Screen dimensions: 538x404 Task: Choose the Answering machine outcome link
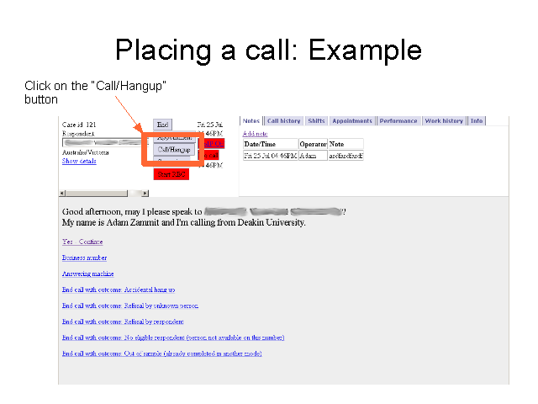[87, 274]
